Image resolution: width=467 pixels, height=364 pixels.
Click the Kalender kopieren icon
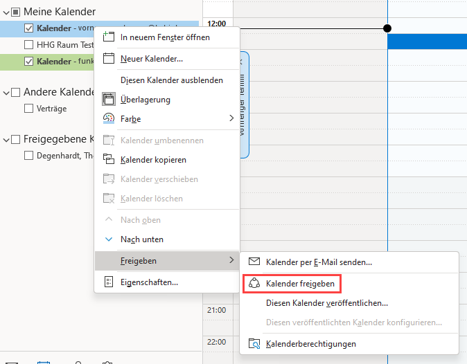(x=109, y=159)
